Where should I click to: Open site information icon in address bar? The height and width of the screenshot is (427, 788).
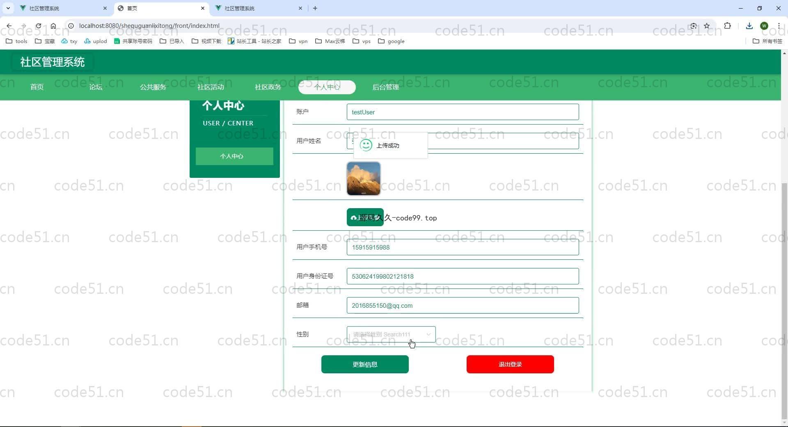coord(71,26)
